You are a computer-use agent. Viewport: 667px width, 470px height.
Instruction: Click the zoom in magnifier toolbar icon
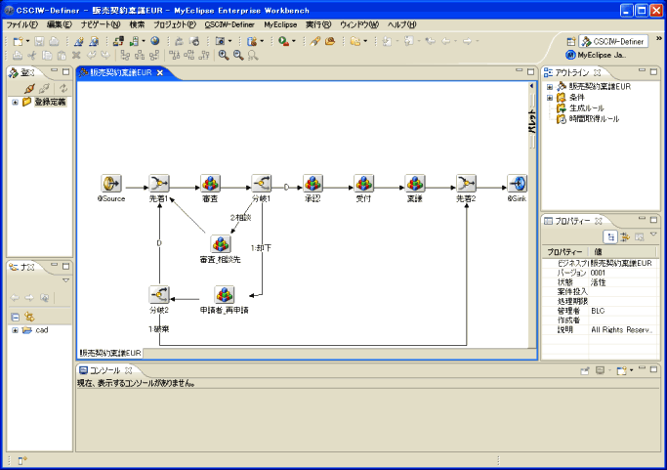click(x=224, y=56)
